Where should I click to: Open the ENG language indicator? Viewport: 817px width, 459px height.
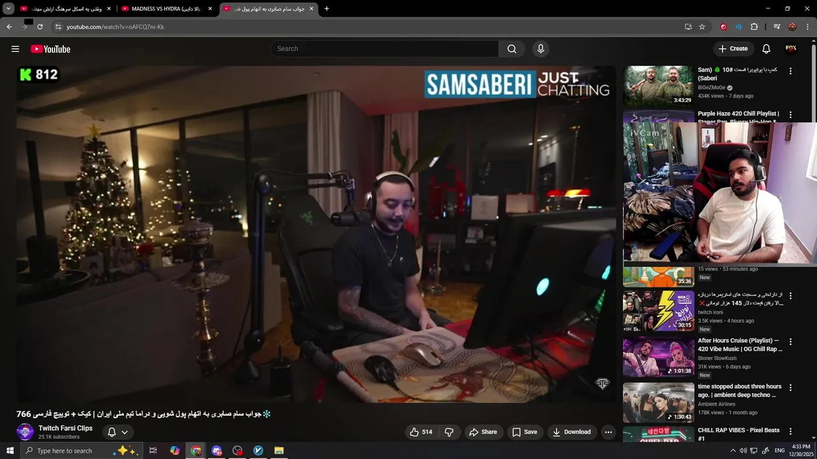tap(779, 451)
